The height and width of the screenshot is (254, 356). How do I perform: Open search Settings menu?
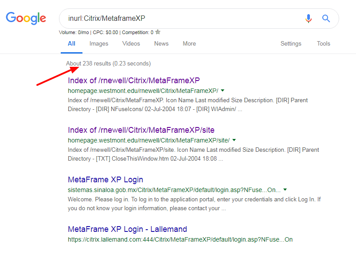(291, 43)
